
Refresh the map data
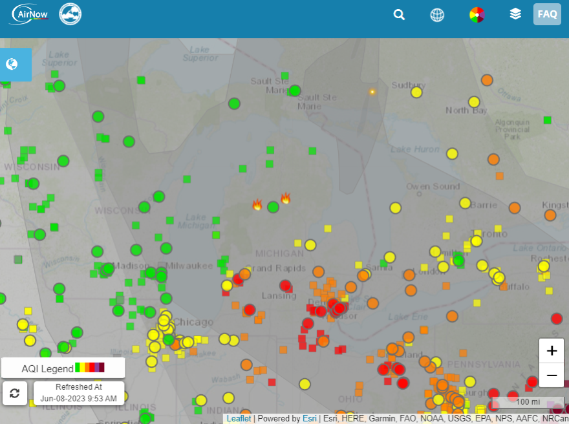point(14,393)
